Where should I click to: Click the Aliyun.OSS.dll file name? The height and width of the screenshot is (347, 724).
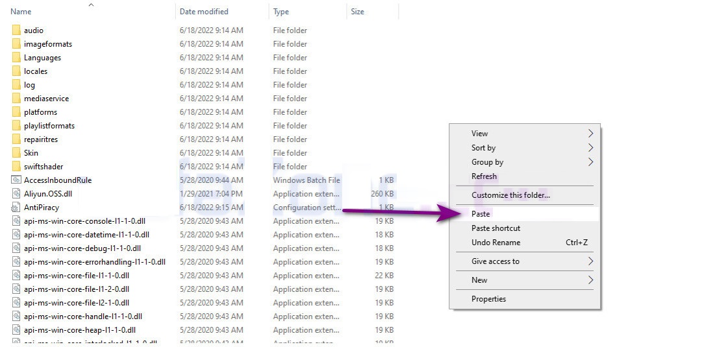click(48, 194)
